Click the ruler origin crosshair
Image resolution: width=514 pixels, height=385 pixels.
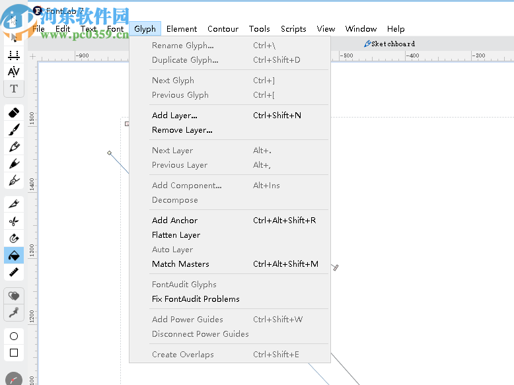[x=32, y=56]
